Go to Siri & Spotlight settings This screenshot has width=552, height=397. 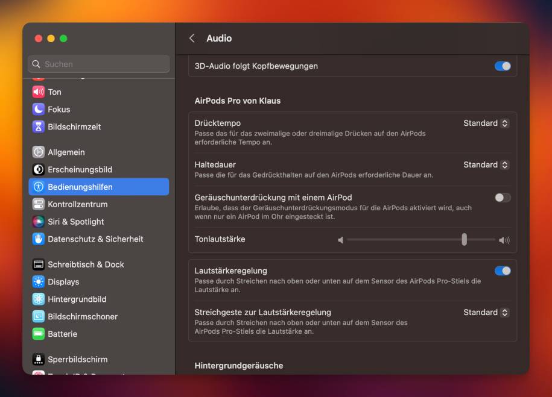(x=98, y=222)
